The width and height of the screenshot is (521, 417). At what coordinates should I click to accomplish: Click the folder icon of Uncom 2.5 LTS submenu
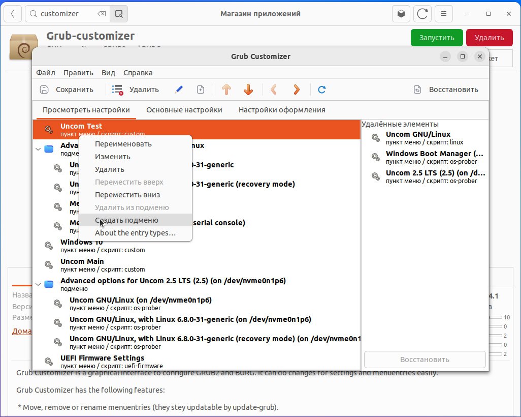click(x=49, y=284)
